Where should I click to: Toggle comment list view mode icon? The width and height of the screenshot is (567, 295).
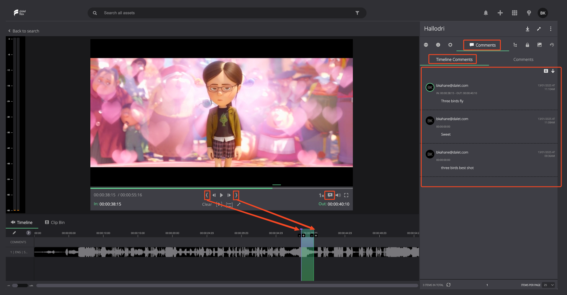[x=546, y=71]
